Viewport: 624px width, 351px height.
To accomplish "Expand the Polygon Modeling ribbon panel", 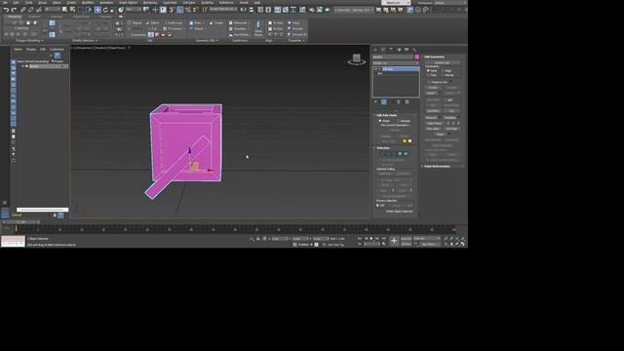I will (x=28, y=41).
